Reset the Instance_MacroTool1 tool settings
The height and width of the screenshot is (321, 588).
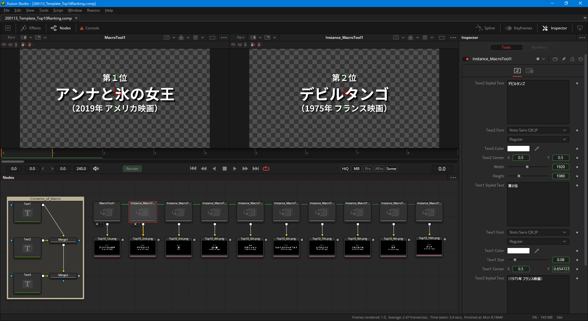click(581, 59)
